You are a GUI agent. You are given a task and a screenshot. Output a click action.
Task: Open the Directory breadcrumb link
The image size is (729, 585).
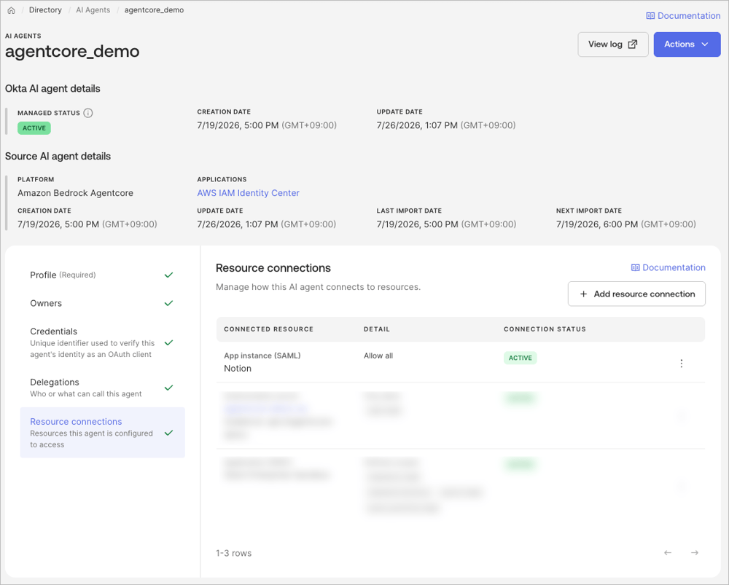tap(45, 9)
